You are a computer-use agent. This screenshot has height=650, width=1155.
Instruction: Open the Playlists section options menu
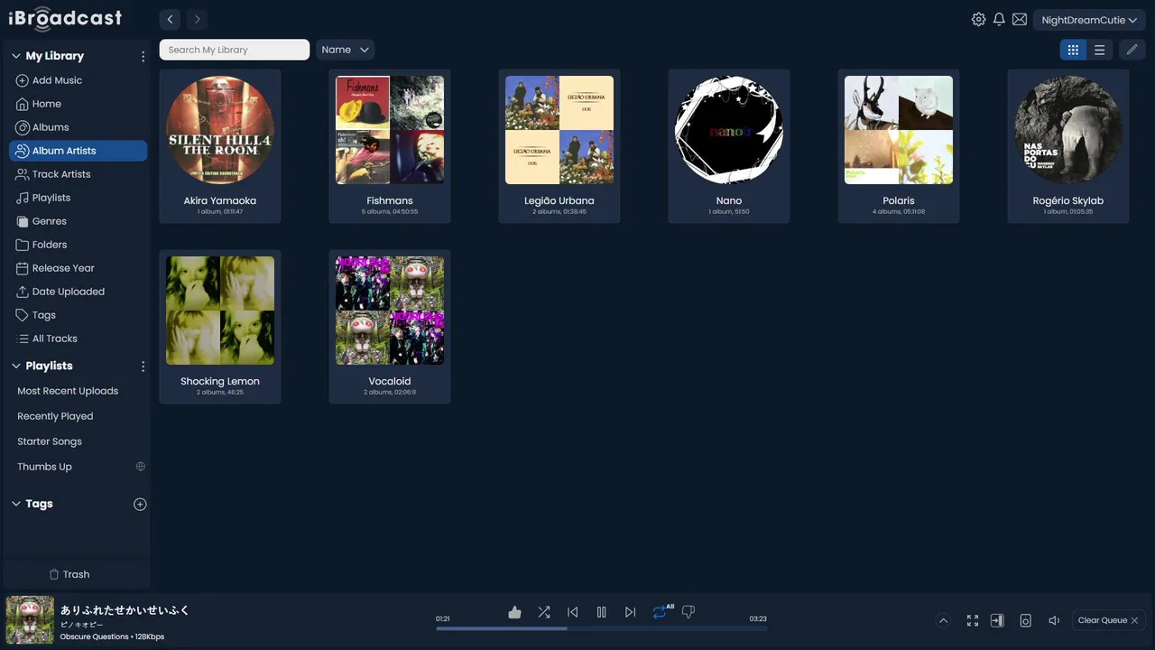tap(143, 367)
